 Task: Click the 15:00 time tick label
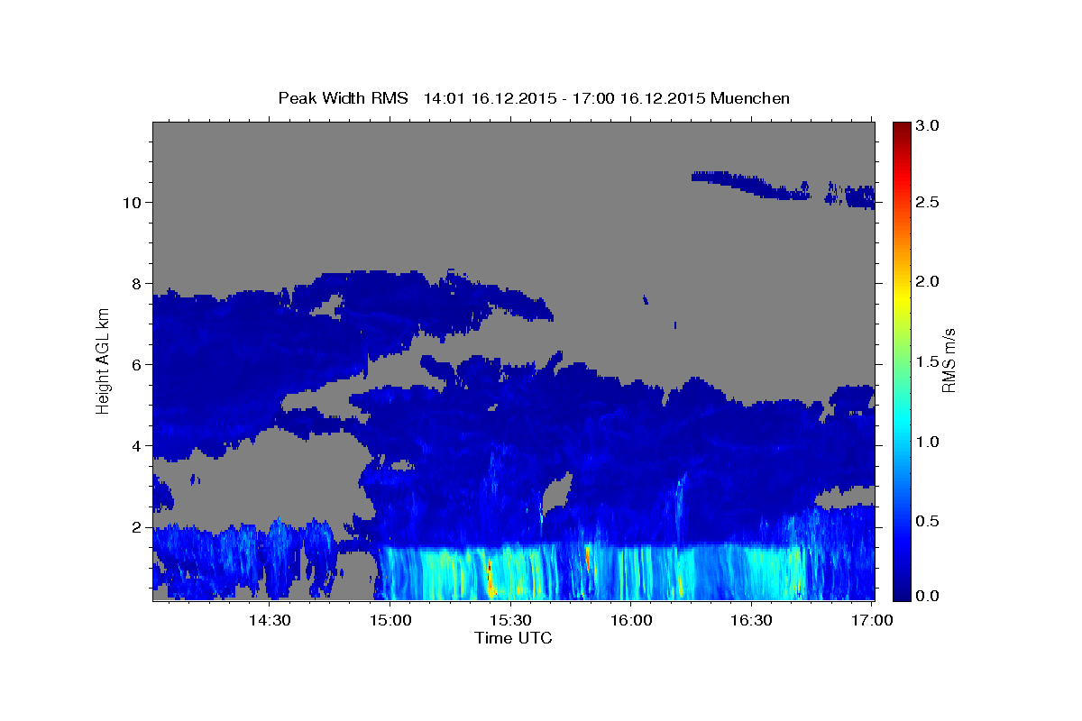[x=390, y=620]
